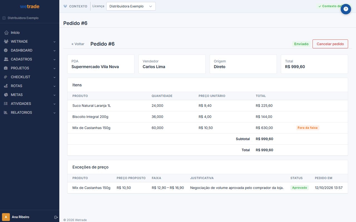
Task: Expand the RELATORIOS menu chevron
Action: tap(55, 113)
